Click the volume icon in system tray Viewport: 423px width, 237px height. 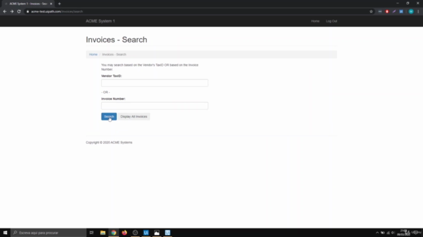tap(393, 232)
